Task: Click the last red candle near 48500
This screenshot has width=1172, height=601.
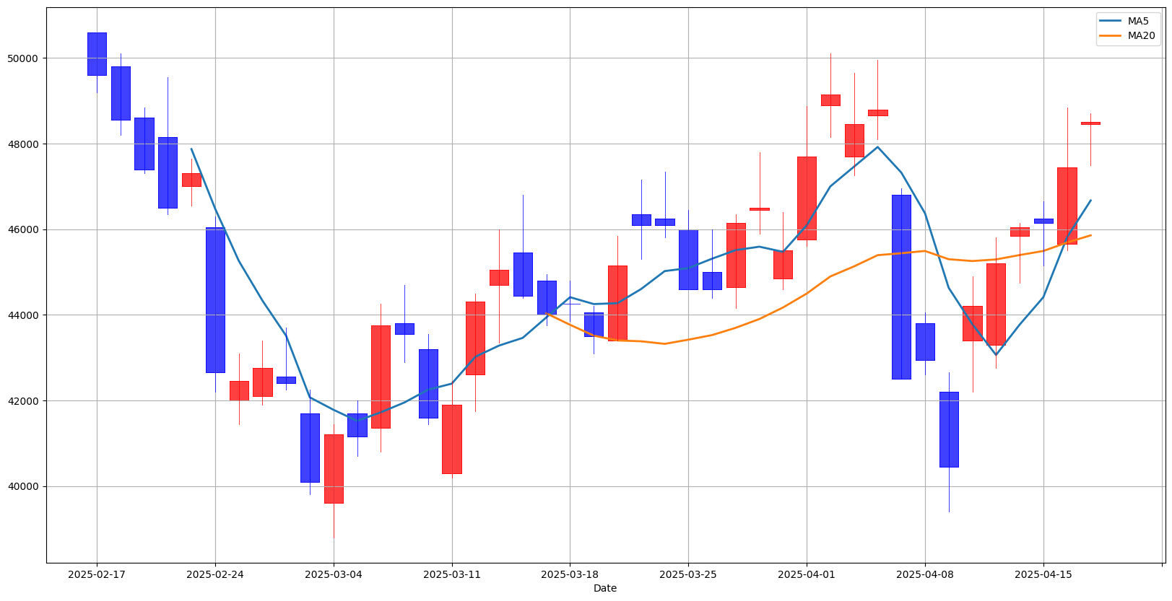Action: click(1090, 123)
